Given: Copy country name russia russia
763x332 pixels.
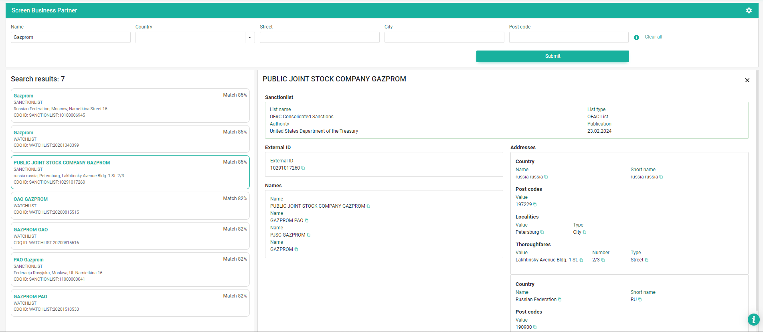Looking at the screenshot, I should 546,177.
